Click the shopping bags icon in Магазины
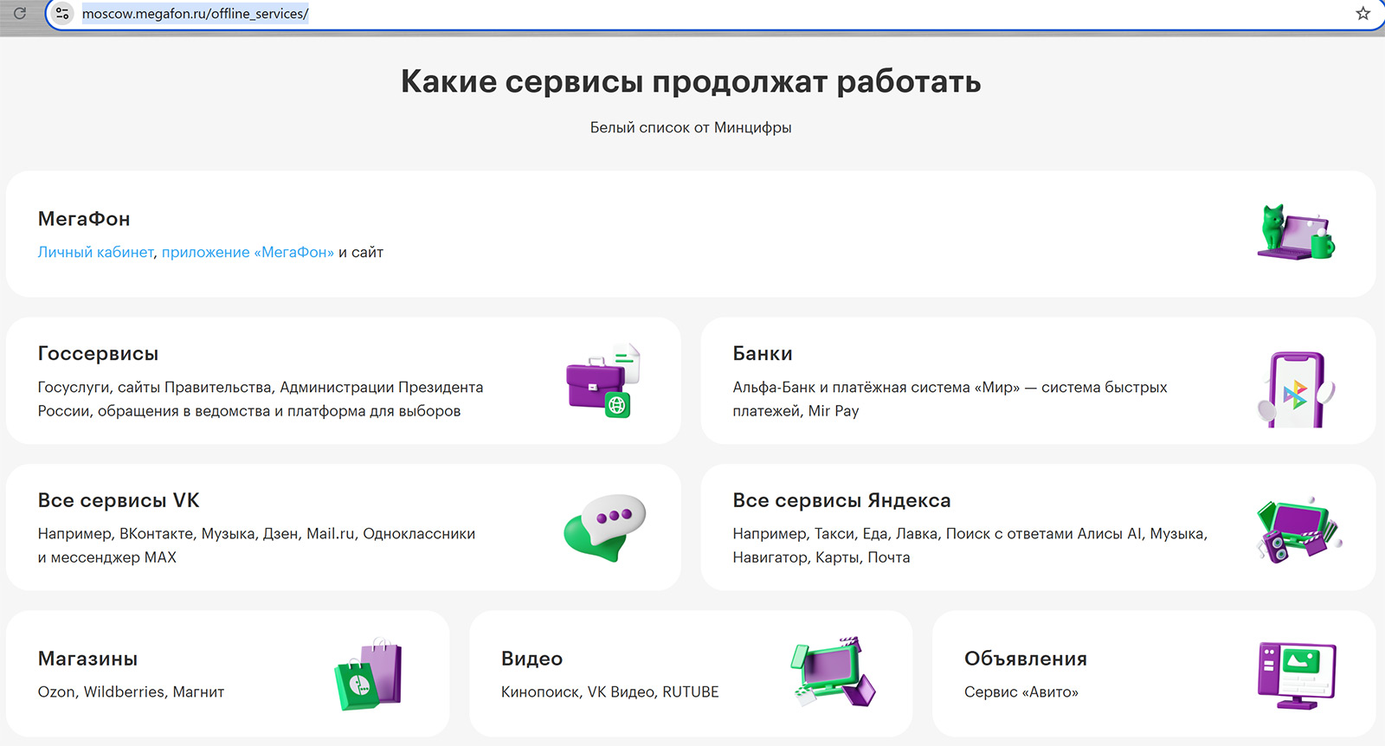 tap(369, 674)
